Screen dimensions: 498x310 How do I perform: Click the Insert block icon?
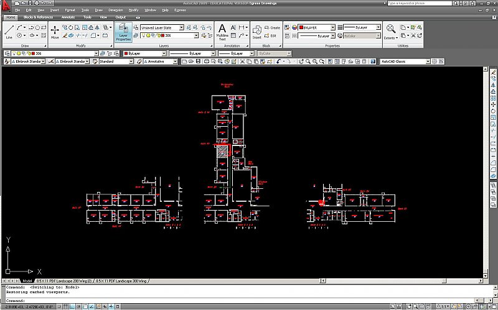click(x=256, y=32)
